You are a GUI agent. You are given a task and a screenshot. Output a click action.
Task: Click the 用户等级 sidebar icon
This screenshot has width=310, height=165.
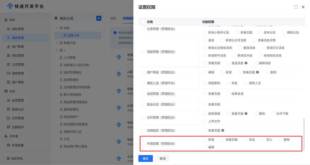point(8,82)
